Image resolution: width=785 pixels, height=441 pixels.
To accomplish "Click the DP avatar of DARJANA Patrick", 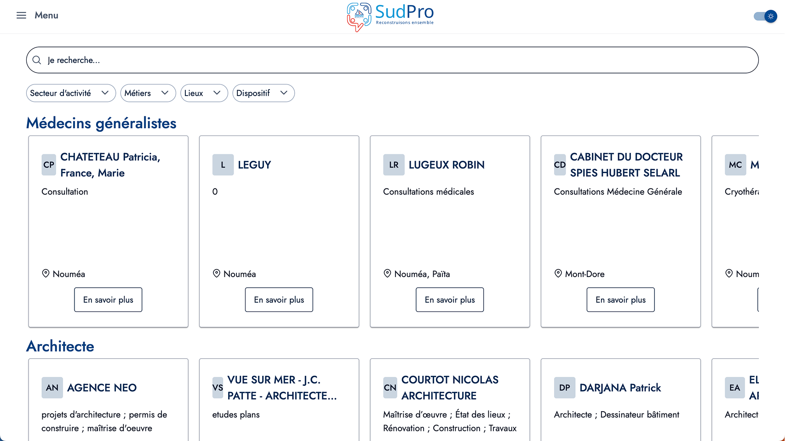I will [x=565, y=388].
